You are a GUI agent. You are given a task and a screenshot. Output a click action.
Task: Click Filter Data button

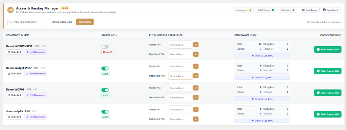[x=85, y=22]
